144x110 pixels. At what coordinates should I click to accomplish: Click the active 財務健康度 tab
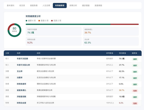(60, 5)
